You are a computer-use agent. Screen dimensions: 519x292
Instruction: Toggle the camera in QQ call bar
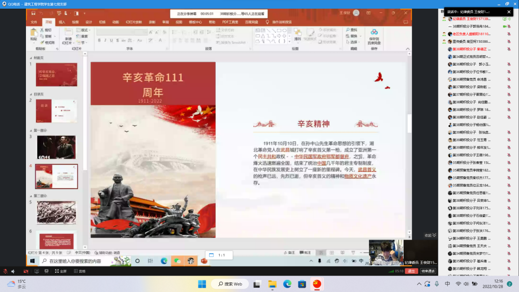pos(26,271)
